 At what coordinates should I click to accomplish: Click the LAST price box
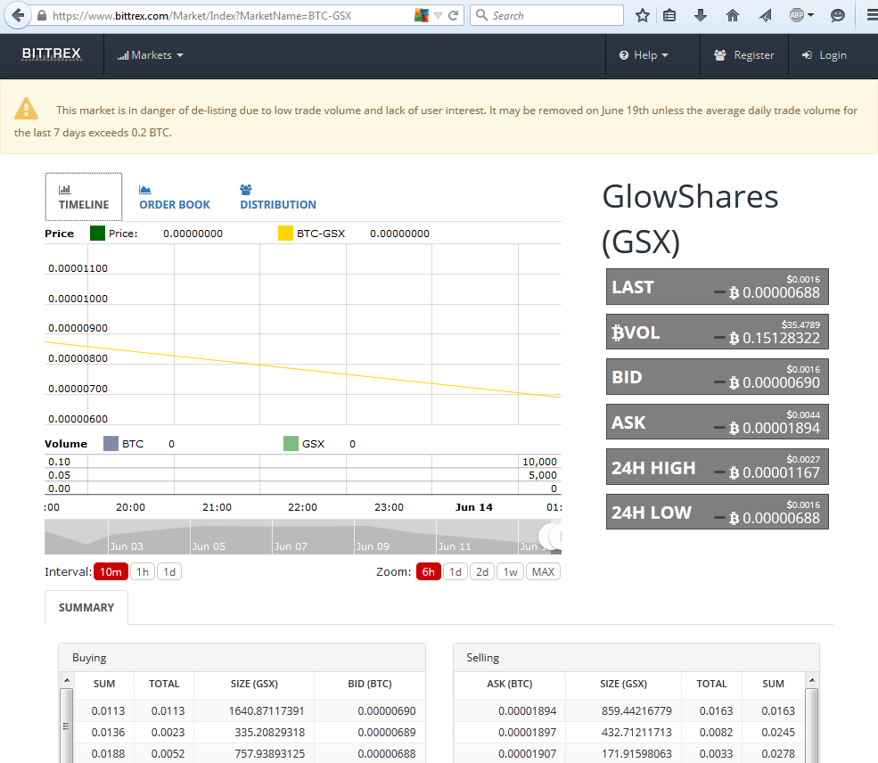[x=718, y=287]
